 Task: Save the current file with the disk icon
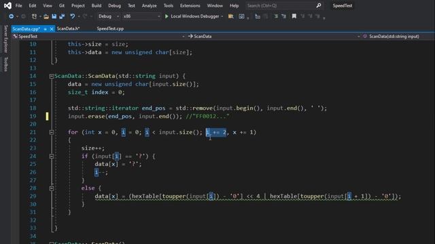point(54,16)
